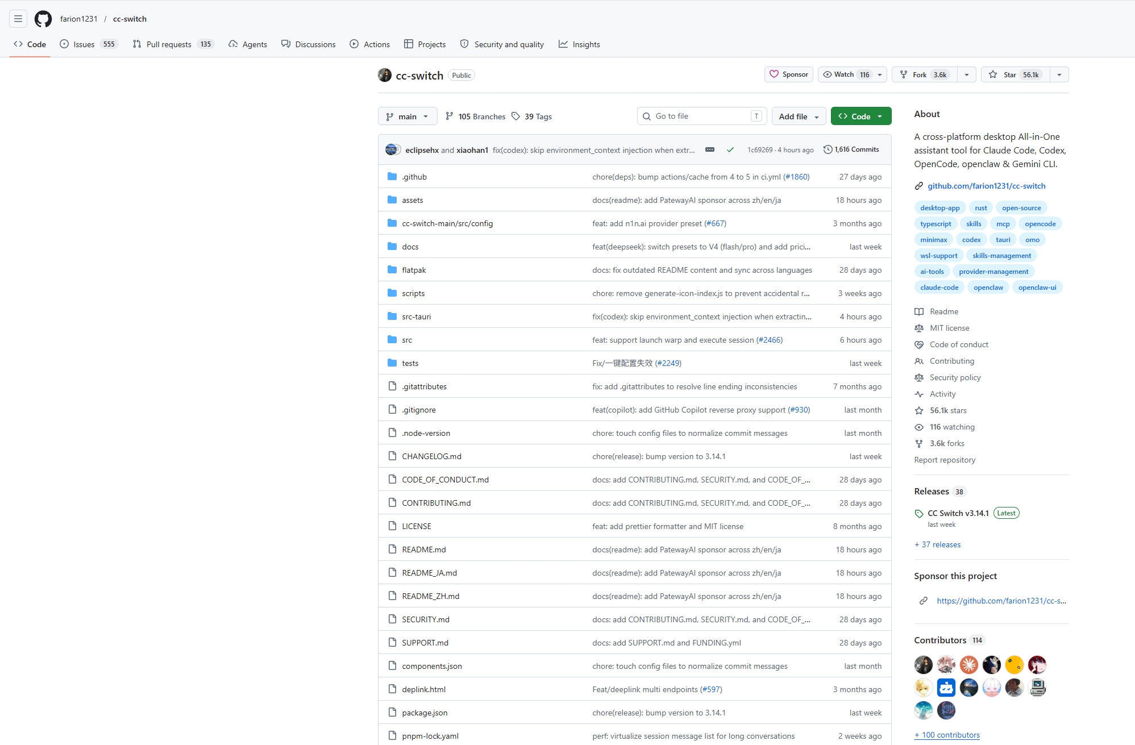
Task: Open the .github folder icon
Action: [x=392, y=177]
